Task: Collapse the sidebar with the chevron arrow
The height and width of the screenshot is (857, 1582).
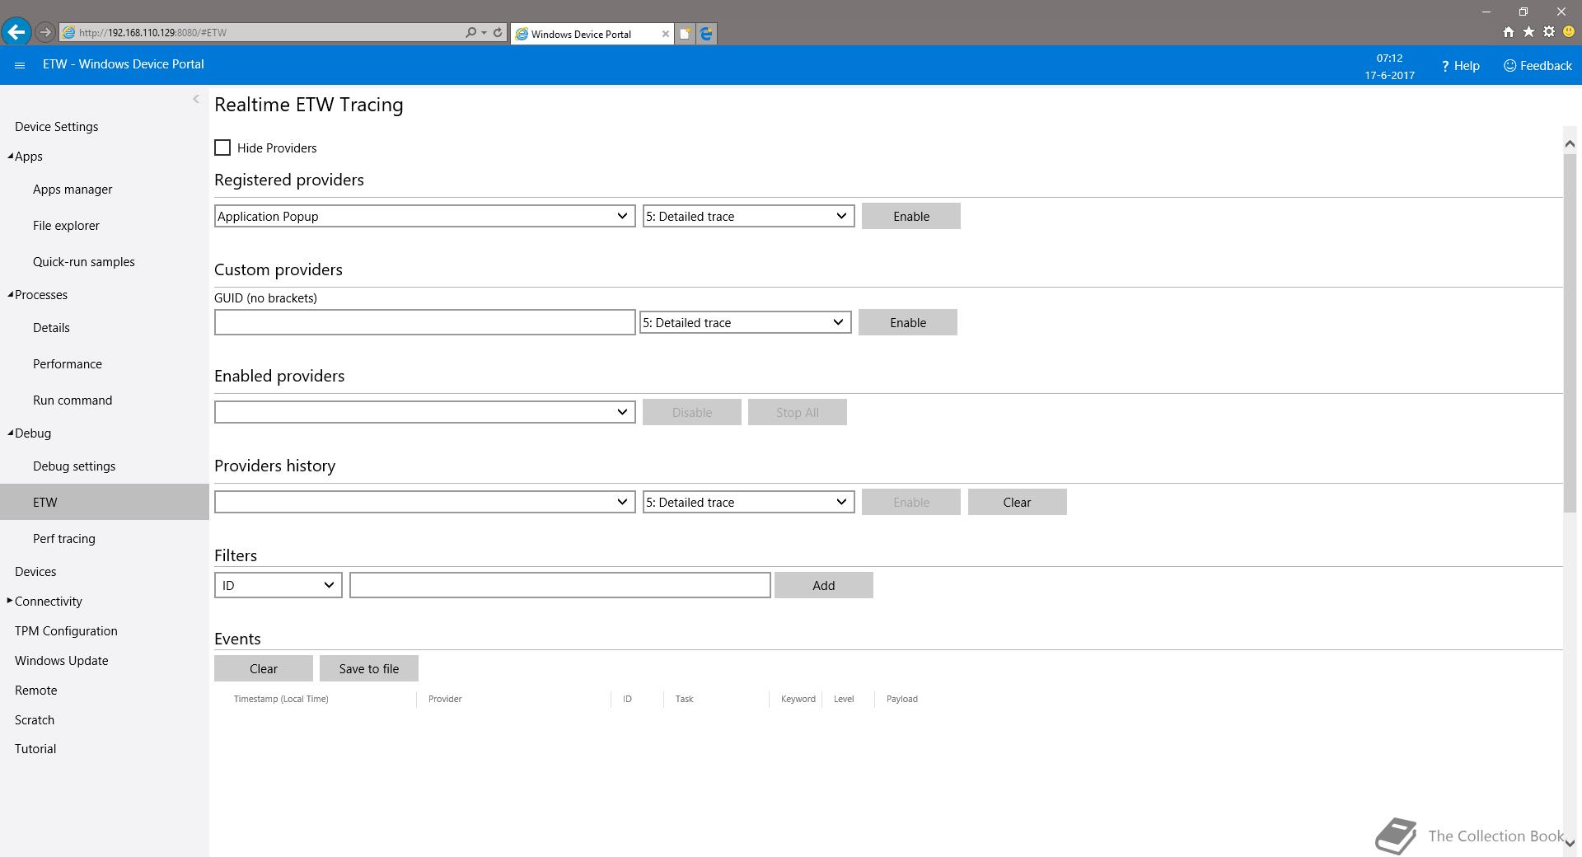Action: point(196,99)
